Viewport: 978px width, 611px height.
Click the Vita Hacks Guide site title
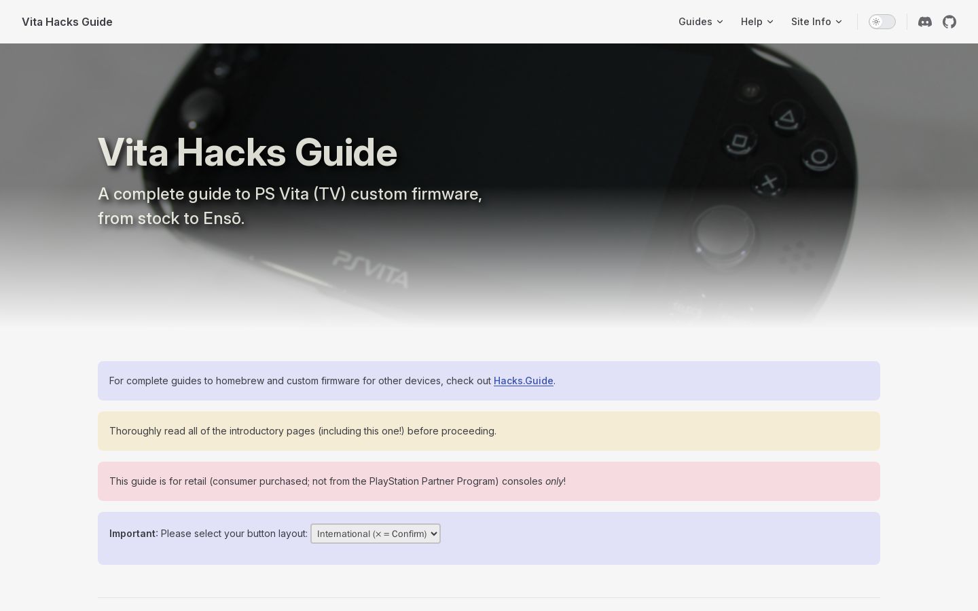[x=67, y=22]
